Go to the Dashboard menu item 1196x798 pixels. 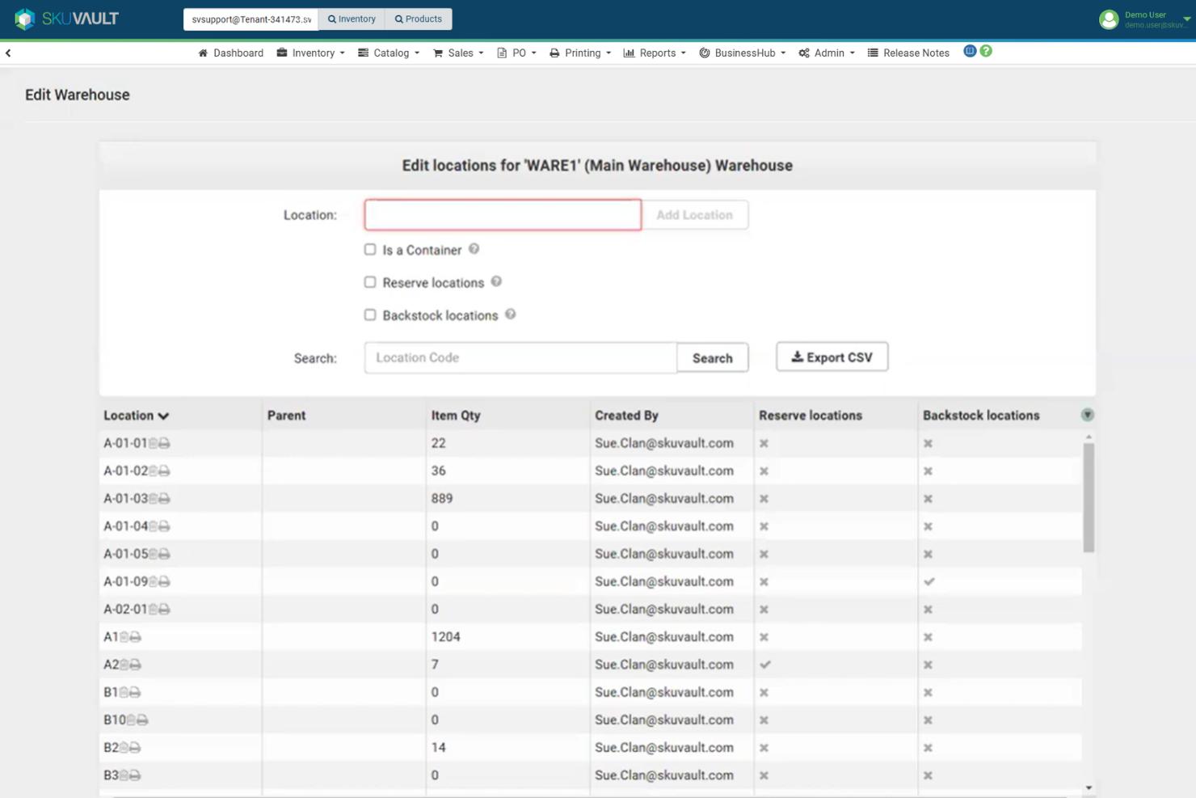click(x=237, y=53)
